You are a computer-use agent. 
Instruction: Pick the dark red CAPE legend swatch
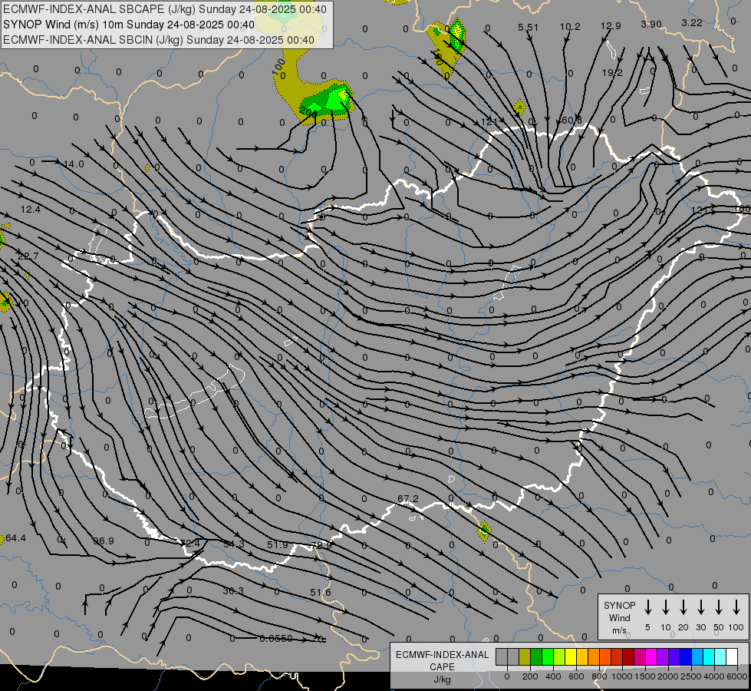(x=629, y=657)
